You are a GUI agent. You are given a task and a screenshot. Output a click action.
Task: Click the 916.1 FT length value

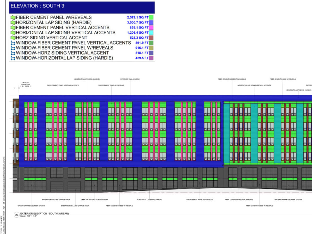click(x=142, y=48)
